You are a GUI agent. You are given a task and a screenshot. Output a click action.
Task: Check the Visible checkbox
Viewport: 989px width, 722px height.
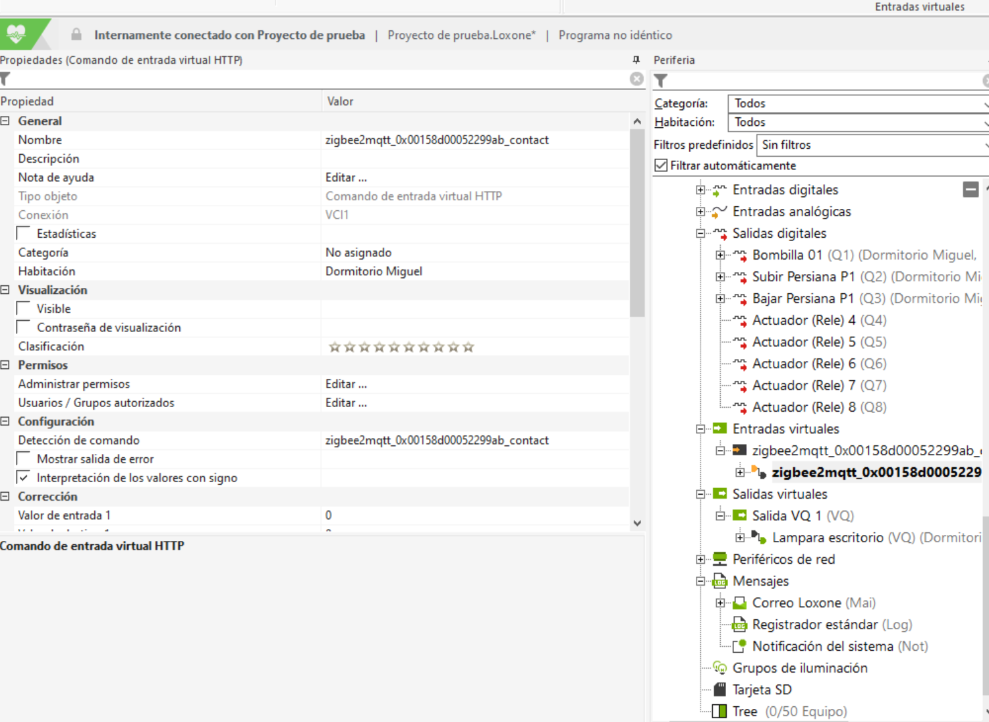[24, 309]
